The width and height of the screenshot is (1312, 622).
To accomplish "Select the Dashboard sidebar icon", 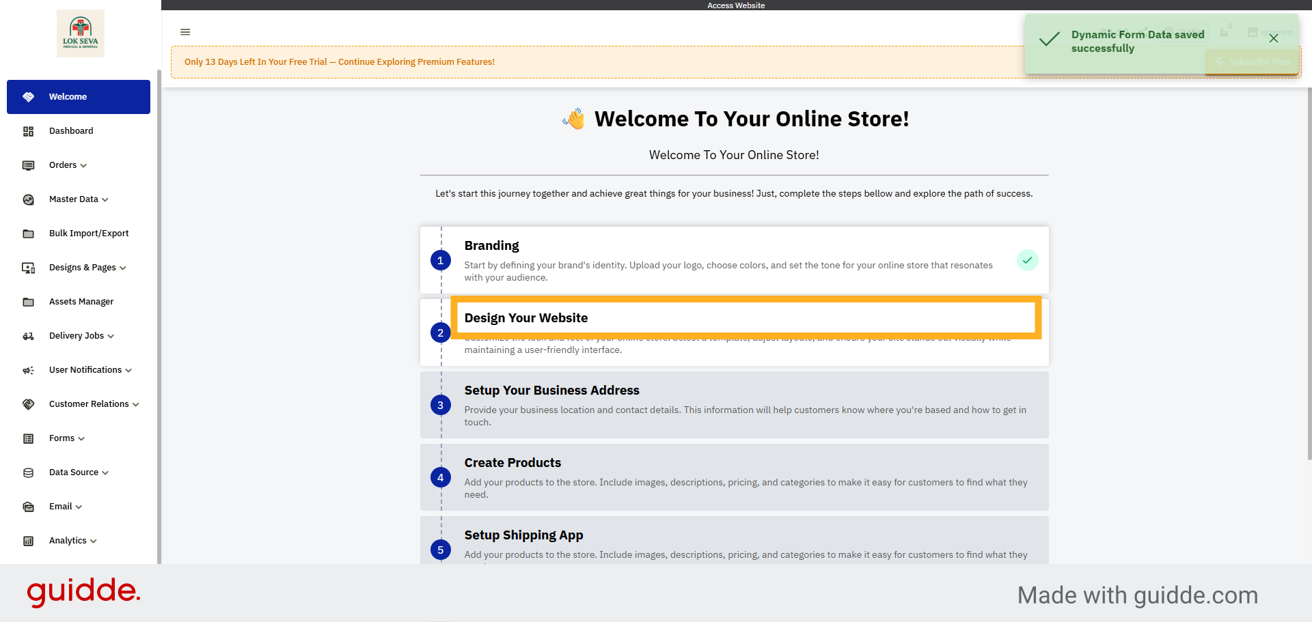I will coord(28,131).
